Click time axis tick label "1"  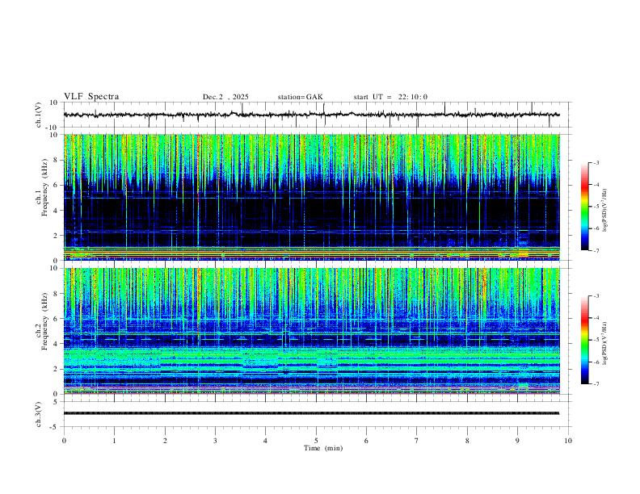[x=114, y=441]
